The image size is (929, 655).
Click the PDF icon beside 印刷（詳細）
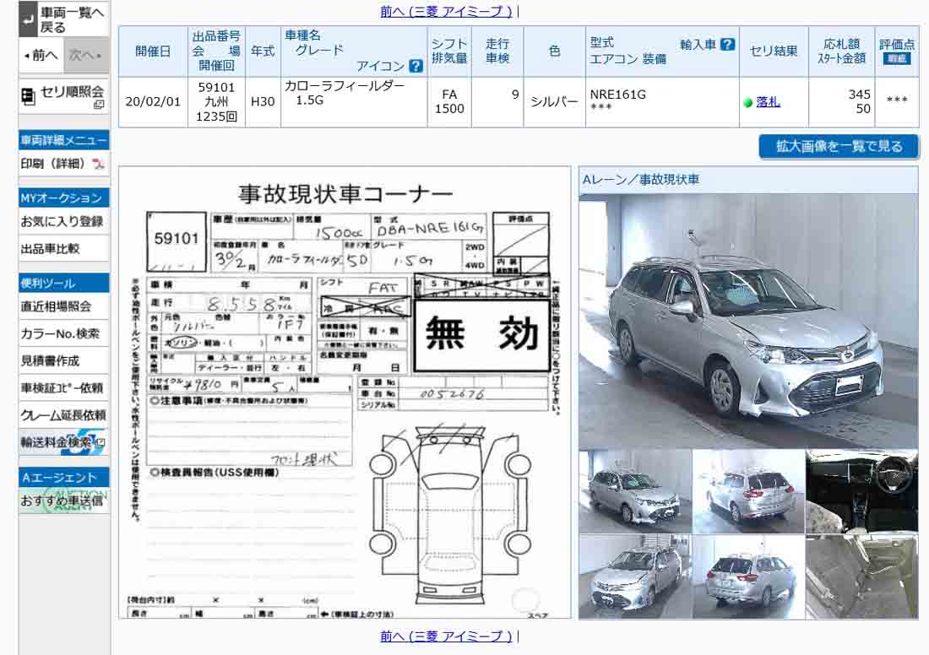98,164
